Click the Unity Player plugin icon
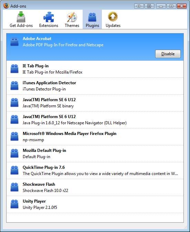 tap(14, 204)
